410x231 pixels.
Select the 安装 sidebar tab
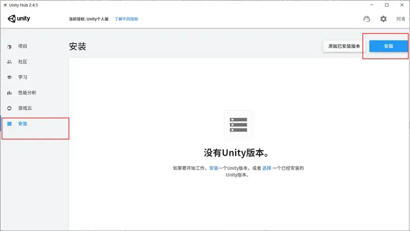coord(35,124)
